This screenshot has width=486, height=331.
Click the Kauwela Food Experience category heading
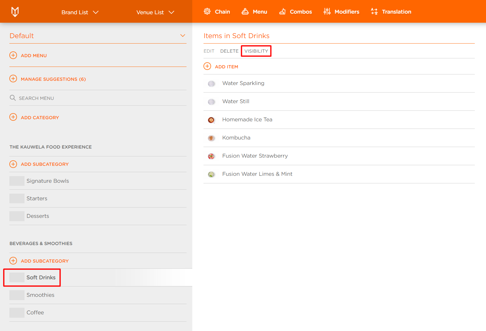[x=51, y=147]
